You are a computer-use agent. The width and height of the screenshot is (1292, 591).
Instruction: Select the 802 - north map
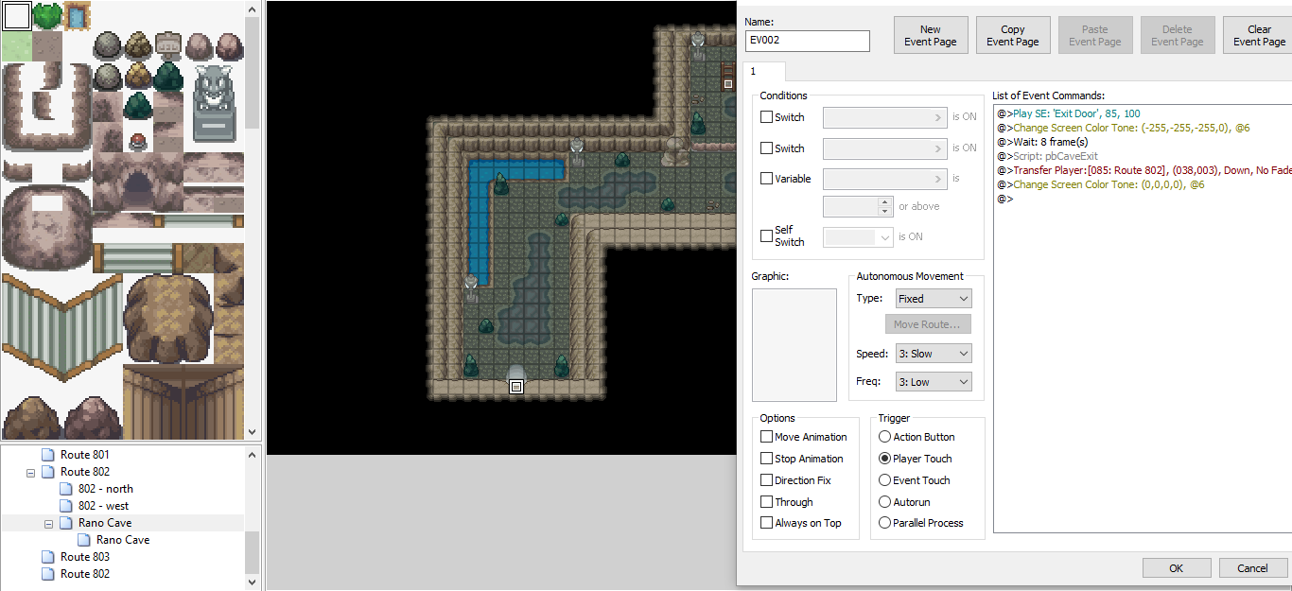[106, 489]
